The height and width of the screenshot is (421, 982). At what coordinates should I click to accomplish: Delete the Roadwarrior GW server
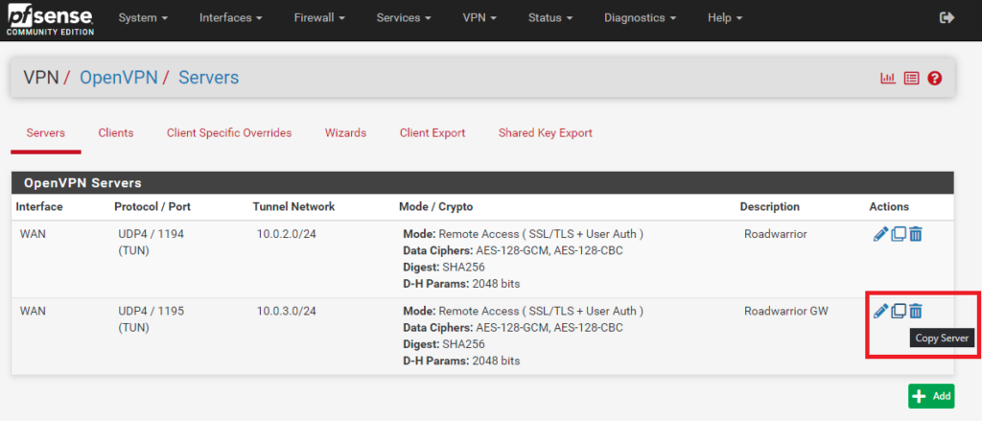click(x=916, y=311)
